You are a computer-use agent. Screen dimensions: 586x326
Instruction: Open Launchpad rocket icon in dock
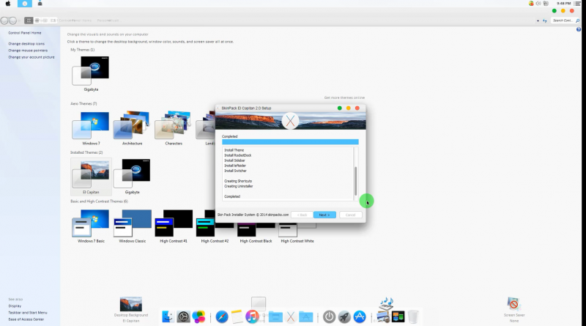(344, 316)
